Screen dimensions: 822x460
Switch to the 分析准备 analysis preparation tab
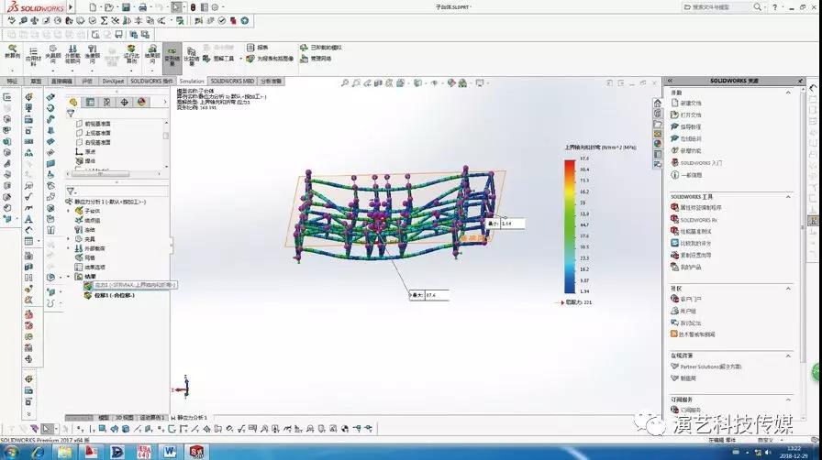(x=271, y=82)
